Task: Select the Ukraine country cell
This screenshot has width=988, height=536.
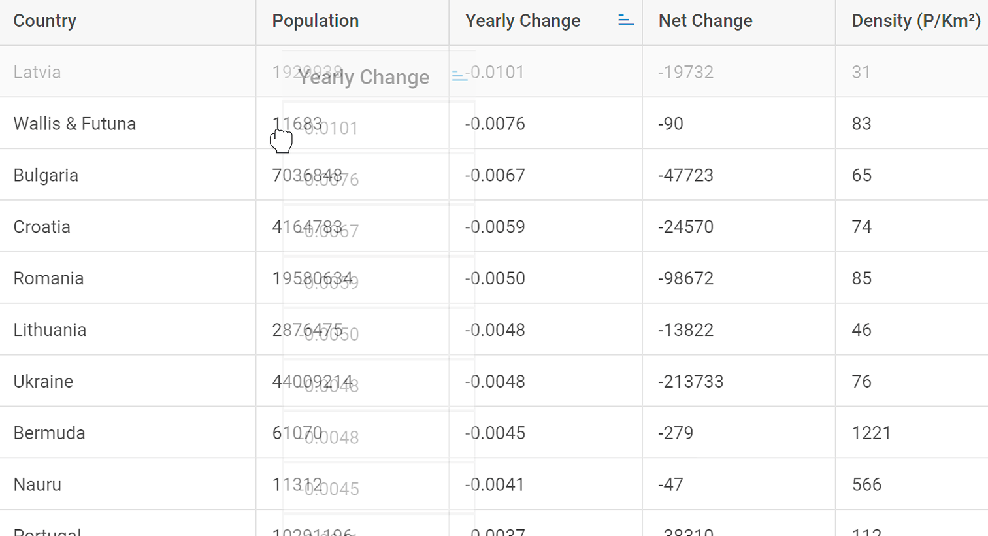Action: 127,382
